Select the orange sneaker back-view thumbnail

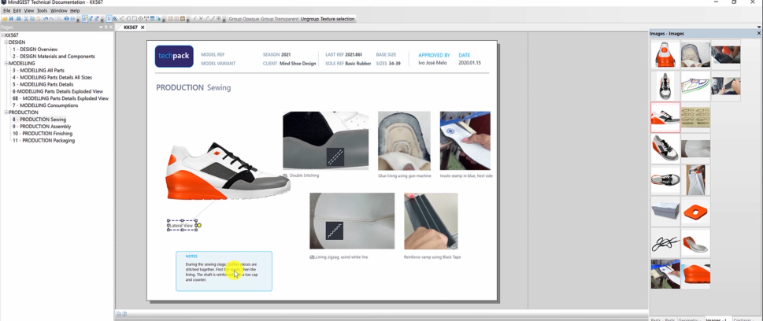665,54
